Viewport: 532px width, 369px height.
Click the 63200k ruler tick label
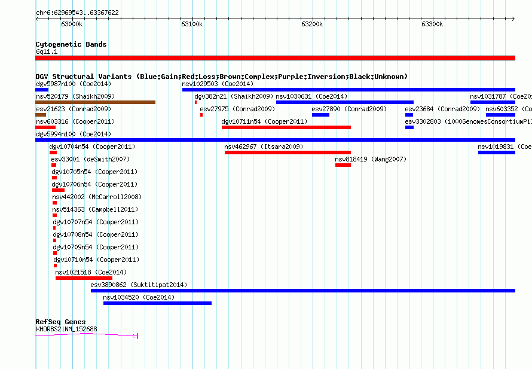[x=312, y=24]
